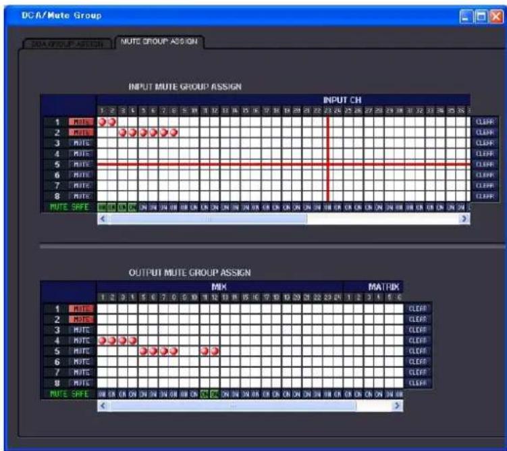The height and width of the screenshot is (451, 507).
Task: Enable MUTE for output mute group 6
Action: click(81, 362)
